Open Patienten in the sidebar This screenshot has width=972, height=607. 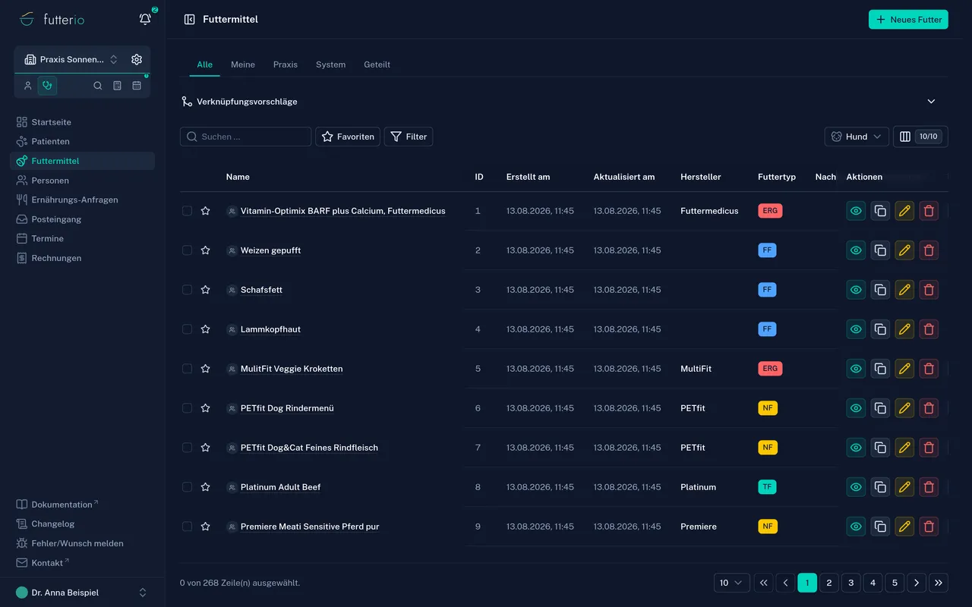point(82,141)
